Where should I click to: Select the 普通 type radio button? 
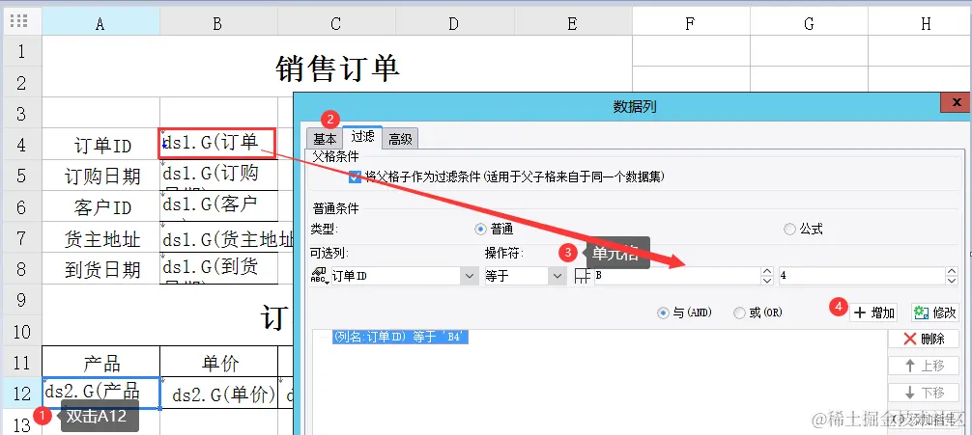pyautogui.click(x=480, y=229)
